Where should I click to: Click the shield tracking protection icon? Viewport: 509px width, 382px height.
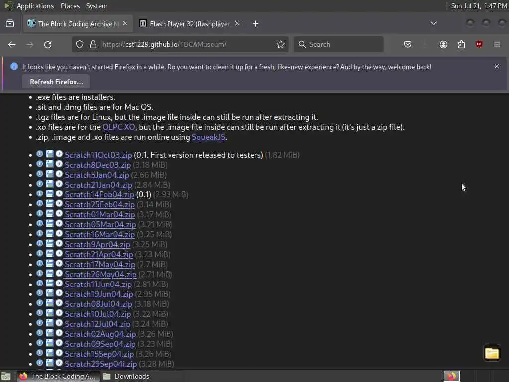point(80,44)
